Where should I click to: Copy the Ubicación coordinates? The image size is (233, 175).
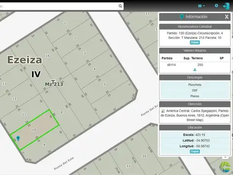pos(195,151)
